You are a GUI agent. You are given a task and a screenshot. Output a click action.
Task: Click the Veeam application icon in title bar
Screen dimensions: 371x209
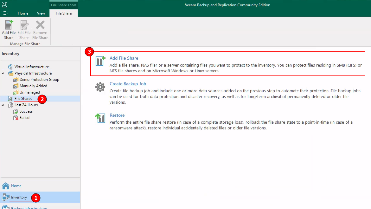pos(5,5)
